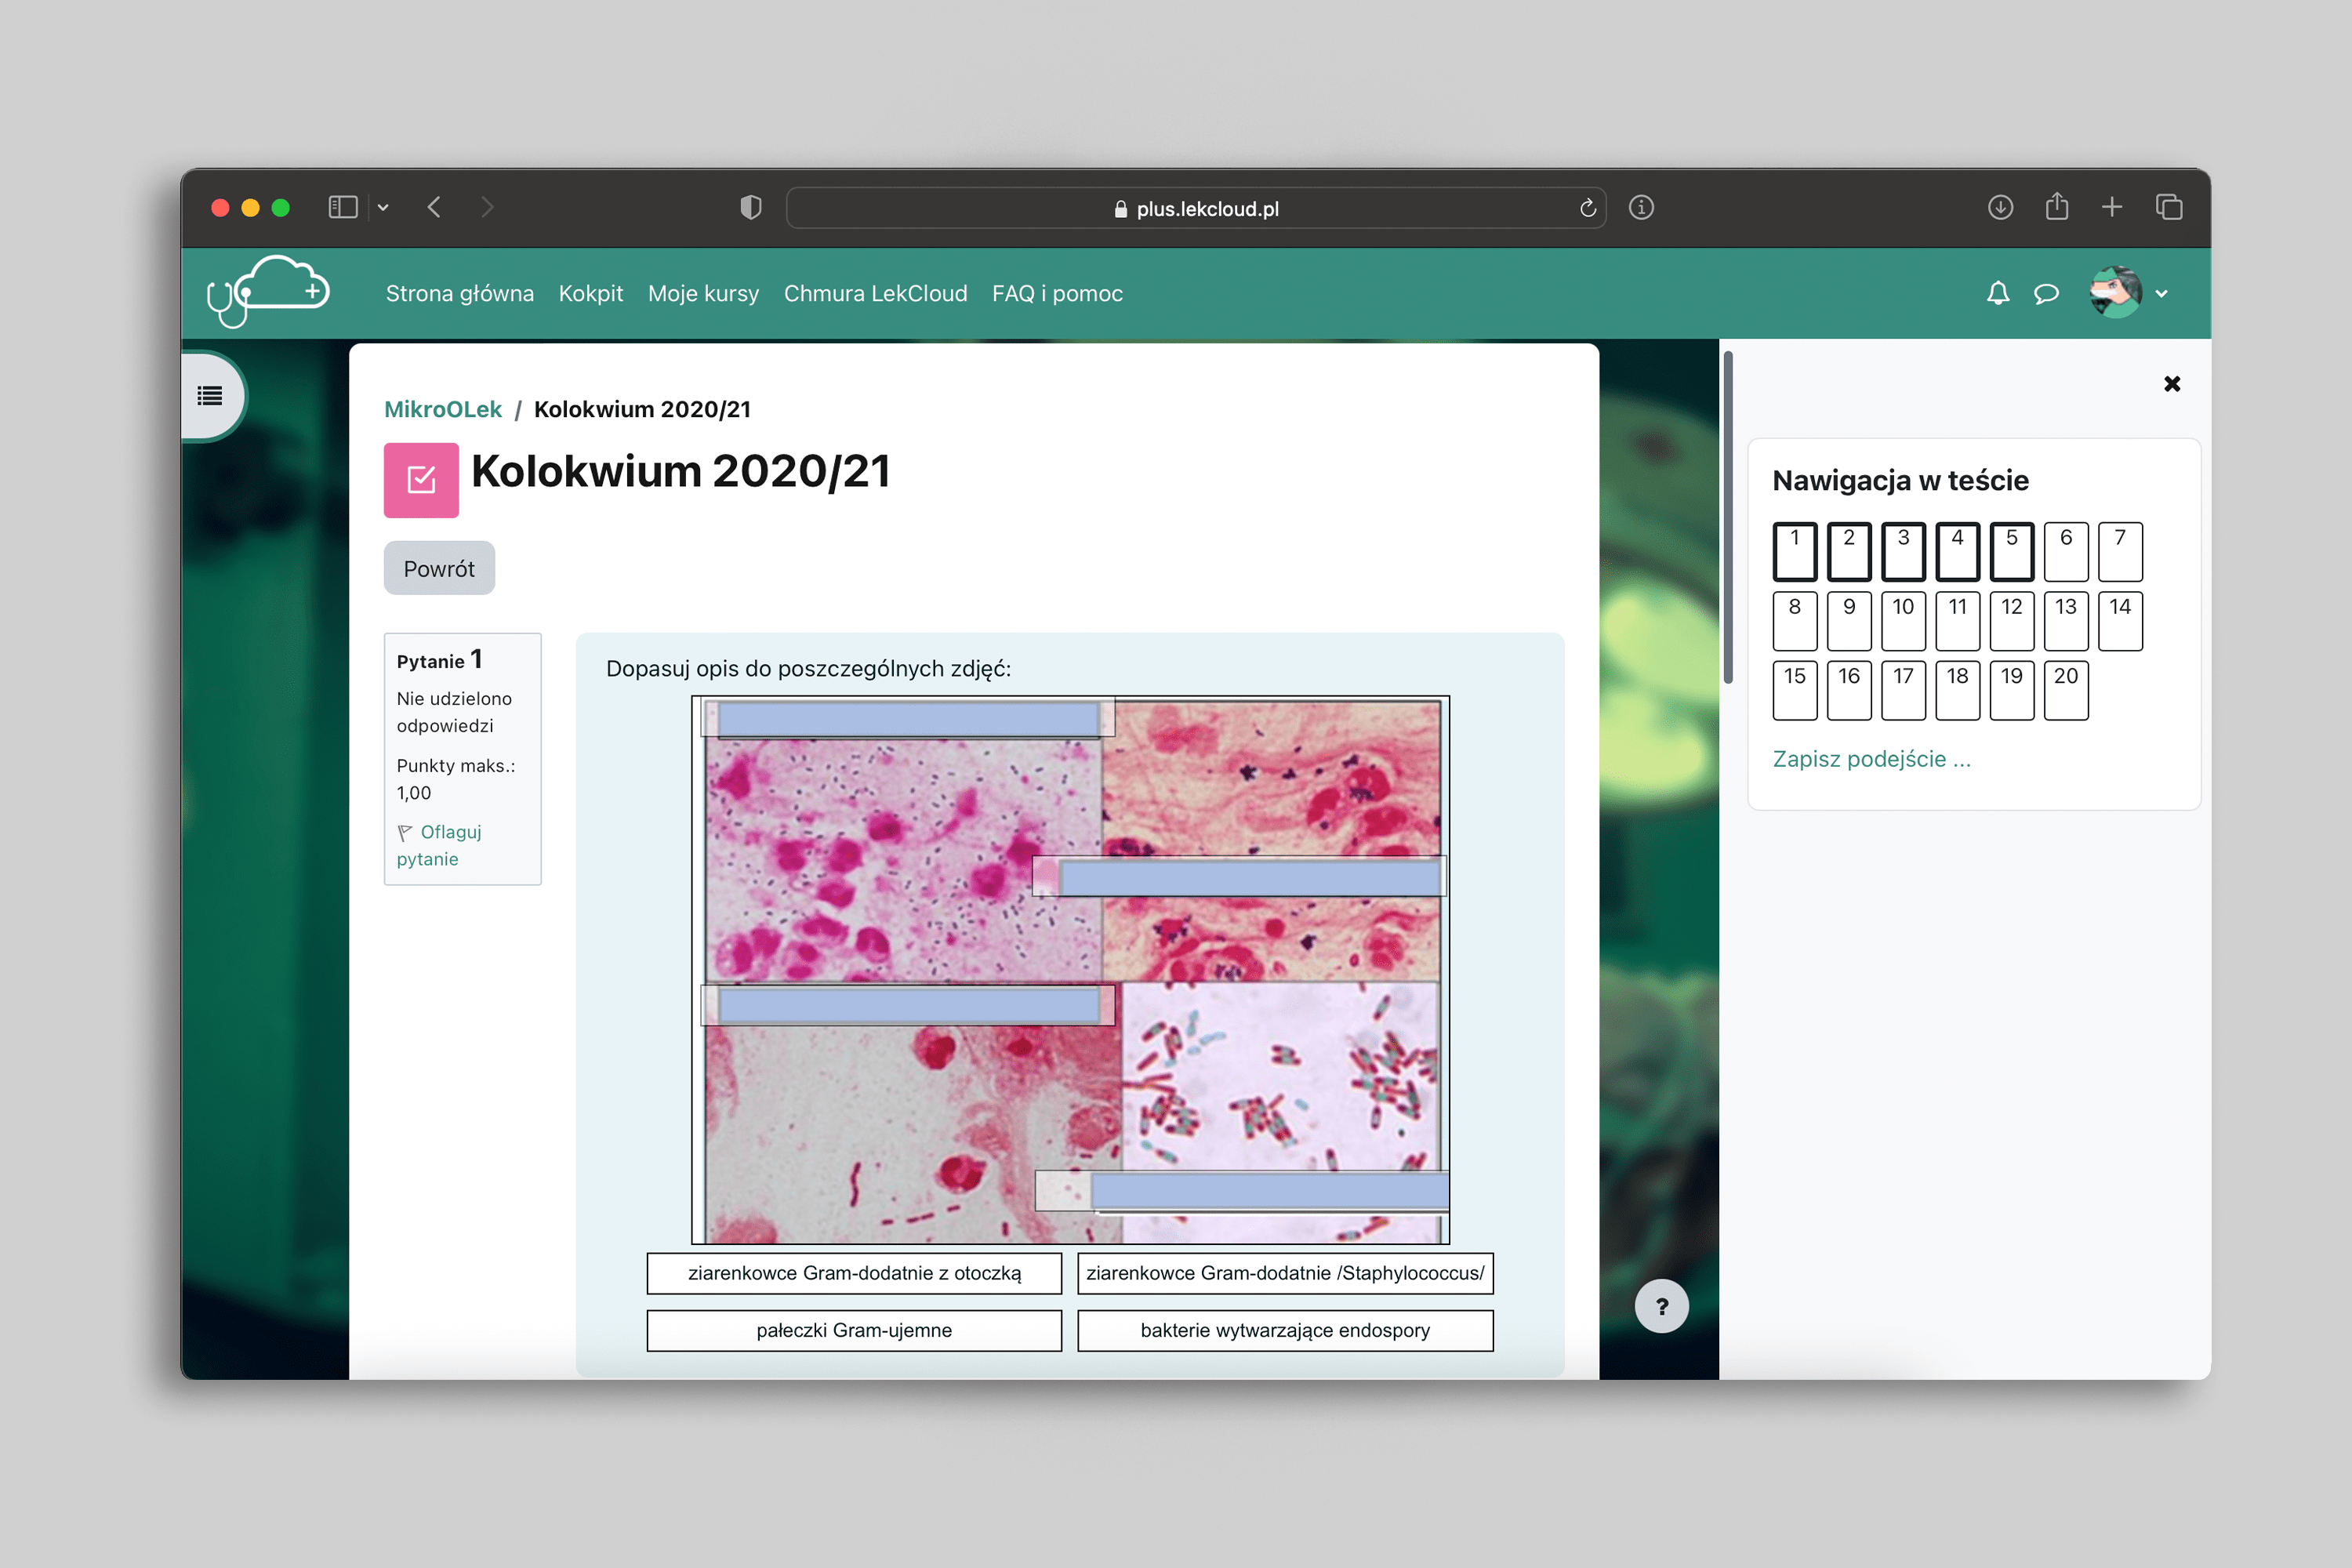Screen dimensions: 2352x1568
Task: Open question 10 from navigation grid
Action: coord(1903,621)
